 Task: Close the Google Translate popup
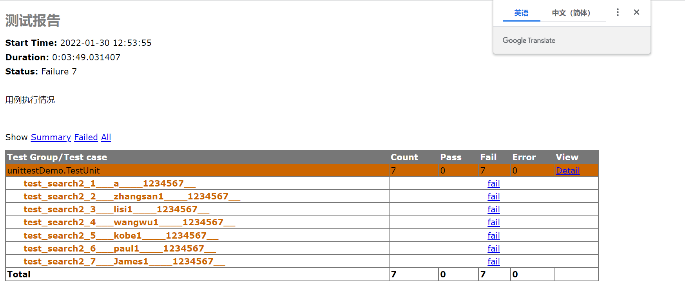coord(636,13)
